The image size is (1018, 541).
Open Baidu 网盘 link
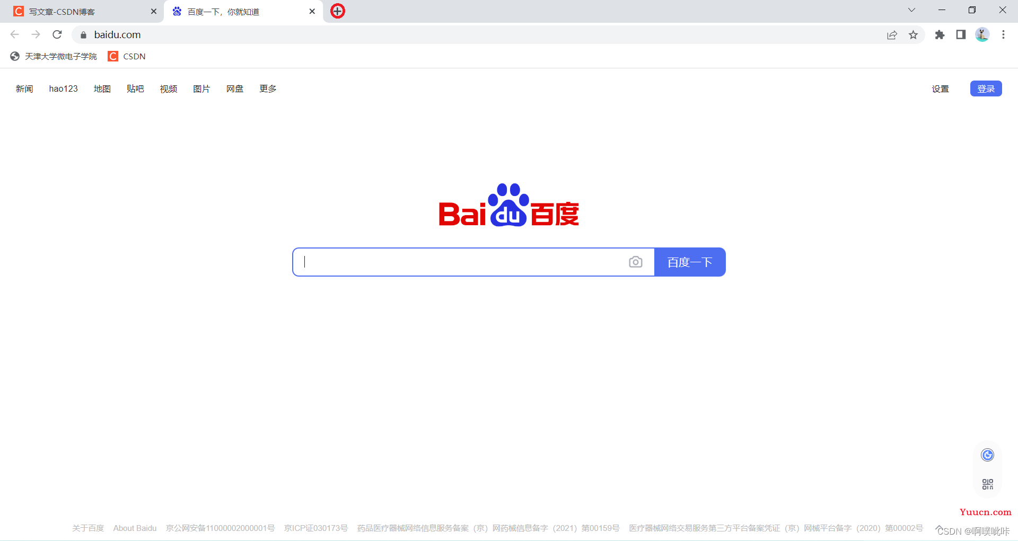click(235, 88)
